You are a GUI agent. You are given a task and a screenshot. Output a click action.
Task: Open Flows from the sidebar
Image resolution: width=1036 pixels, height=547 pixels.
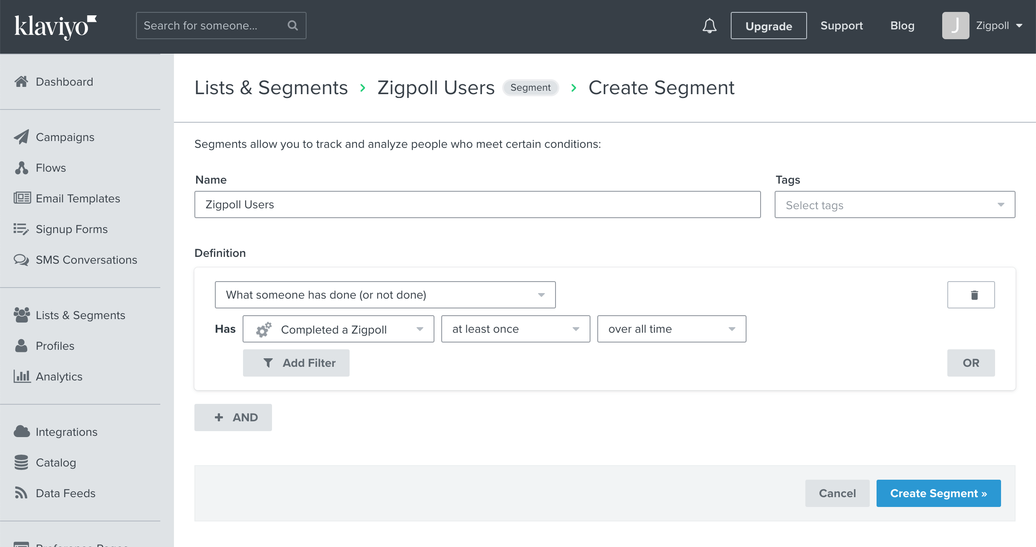[51, 168]
